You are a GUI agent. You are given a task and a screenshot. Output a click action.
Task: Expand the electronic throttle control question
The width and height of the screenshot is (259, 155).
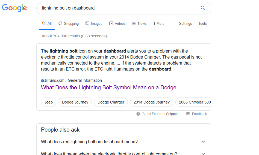pos(203,153)
